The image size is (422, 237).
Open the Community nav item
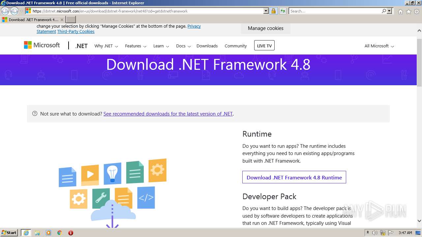point(236,46)
